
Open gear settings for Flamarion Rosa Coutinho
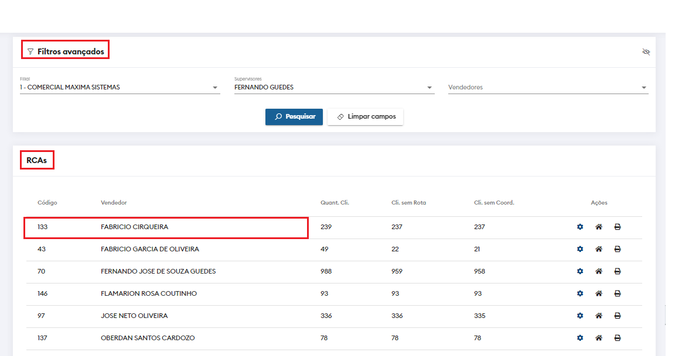580,293
